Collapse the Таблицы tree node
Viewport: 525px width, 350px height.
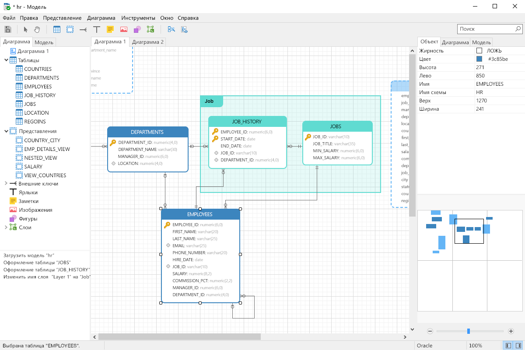(6, 60)
